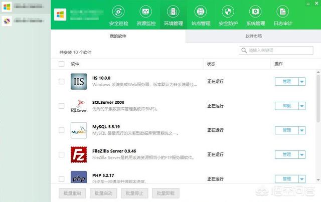This screenshot has width=321, height=202.
Task: Expand dropdown arrow for FileZilla Server
Action: [x=302, y=154]
